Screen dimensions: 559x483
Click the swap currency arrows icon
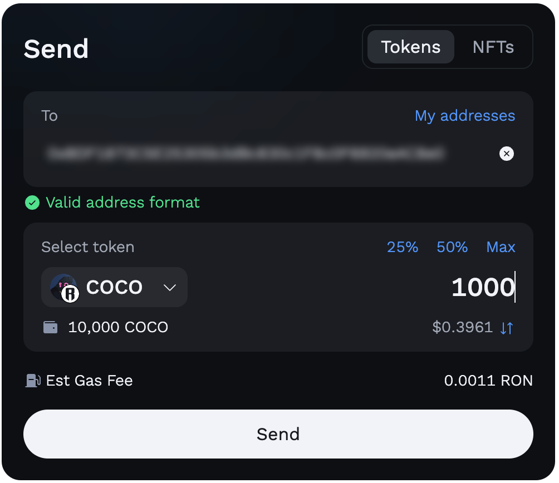(x=506, y=328)
